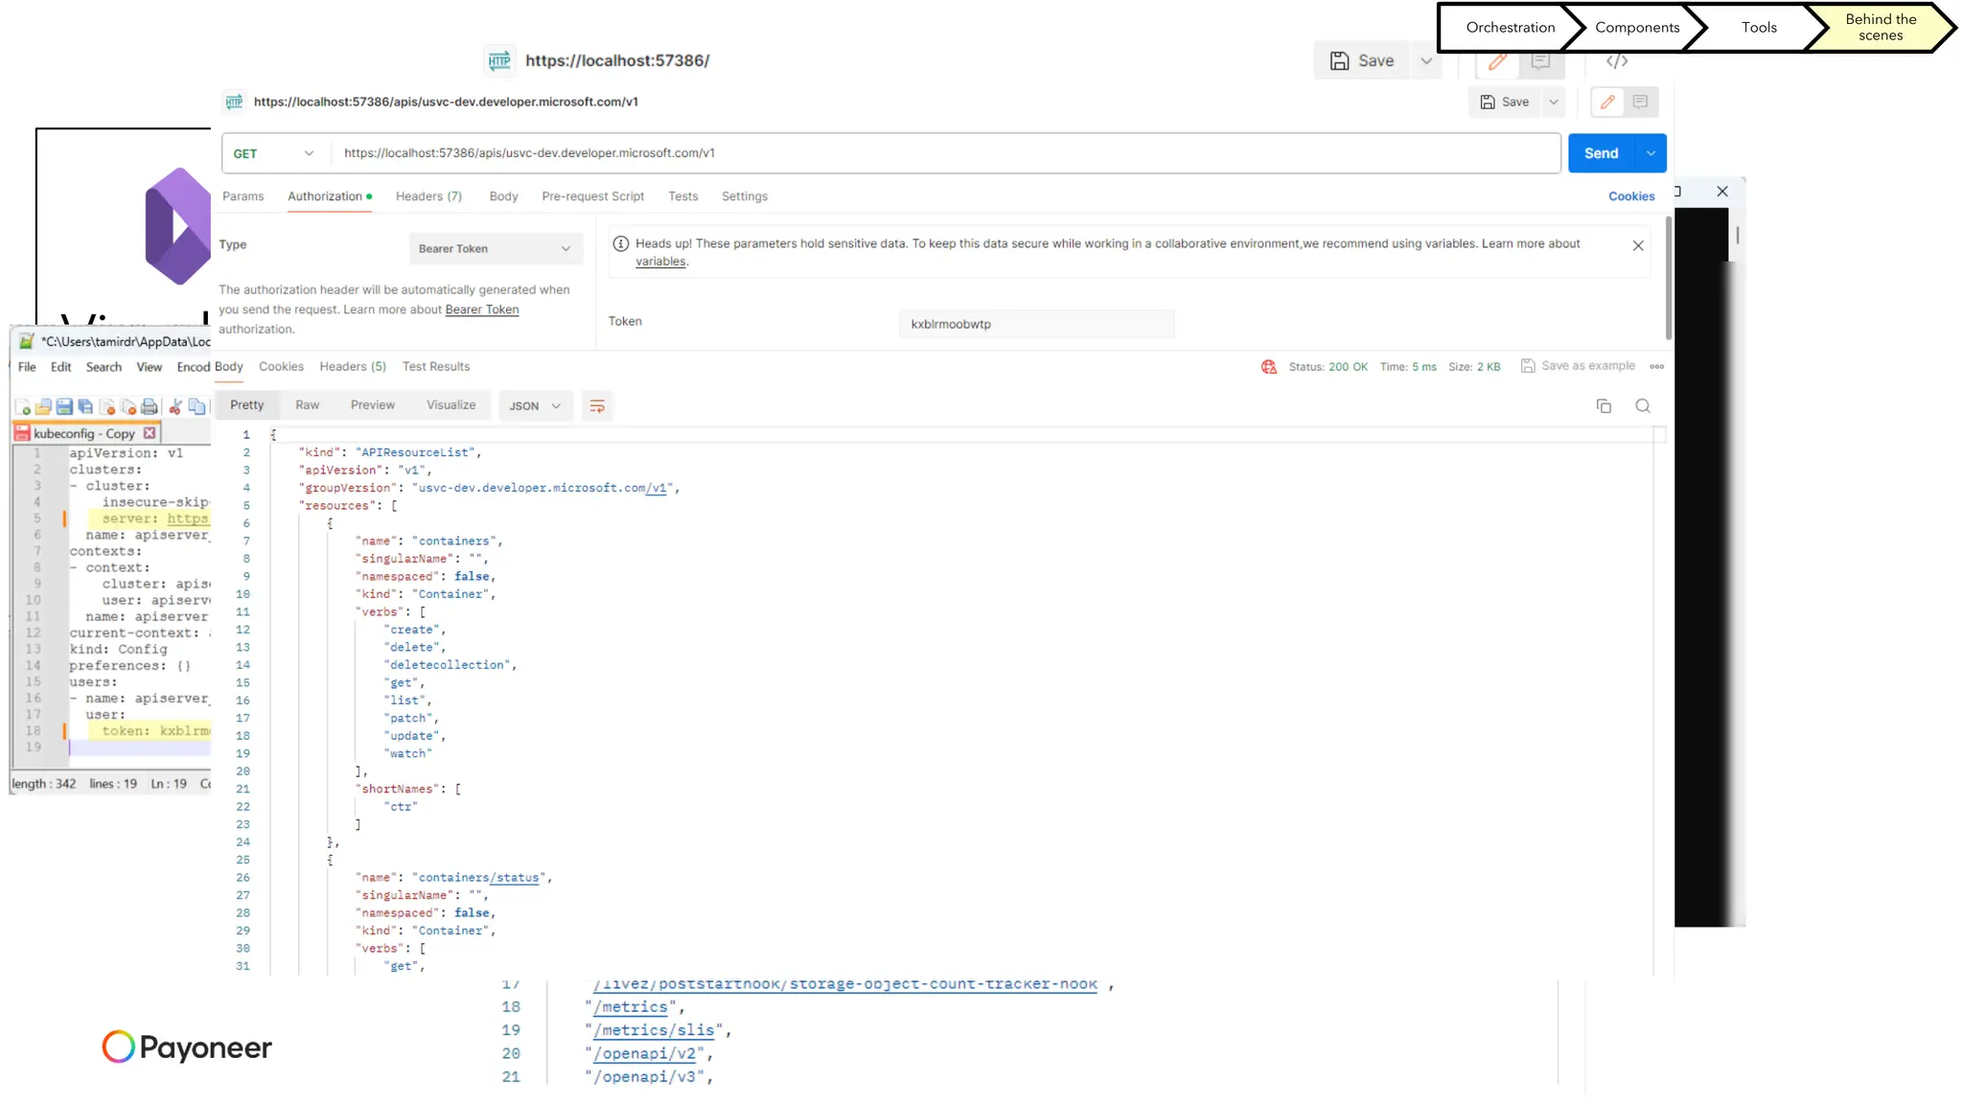Open the View menu in Notepad++
1963x1104 pixels.
[149, 367]
